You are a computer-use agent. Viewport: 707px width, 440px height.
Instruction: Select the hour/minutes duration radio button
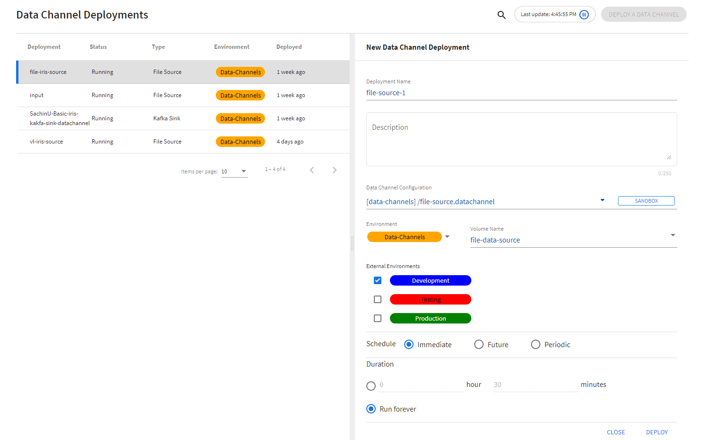pos(371,386)
